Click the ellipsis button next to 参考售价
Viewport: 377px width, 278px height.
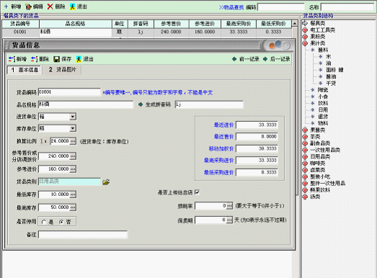point(73,156)
